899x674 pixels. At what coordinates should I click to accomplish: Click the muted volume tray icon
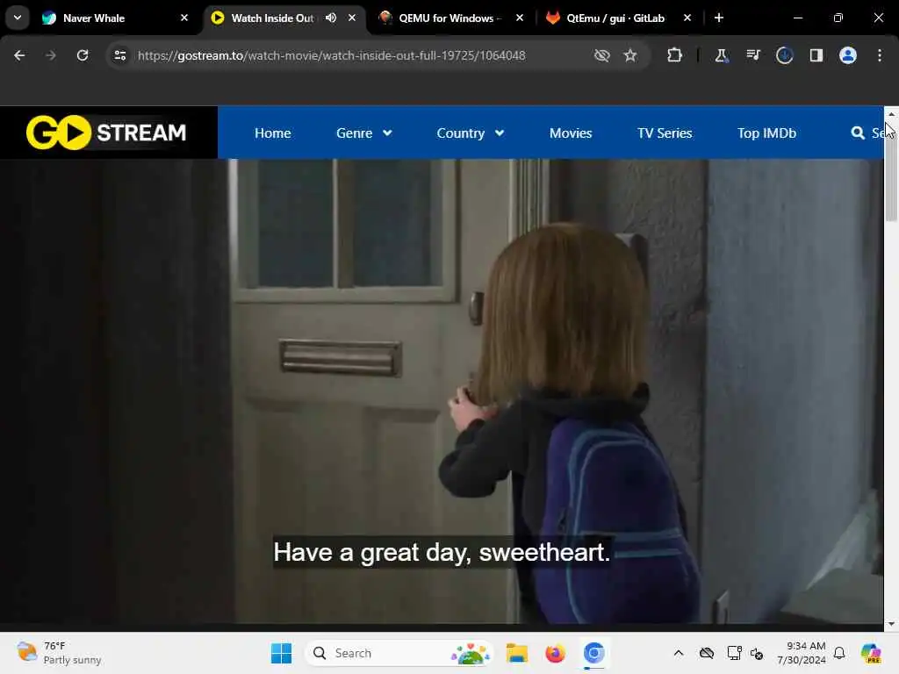[757, 653]
